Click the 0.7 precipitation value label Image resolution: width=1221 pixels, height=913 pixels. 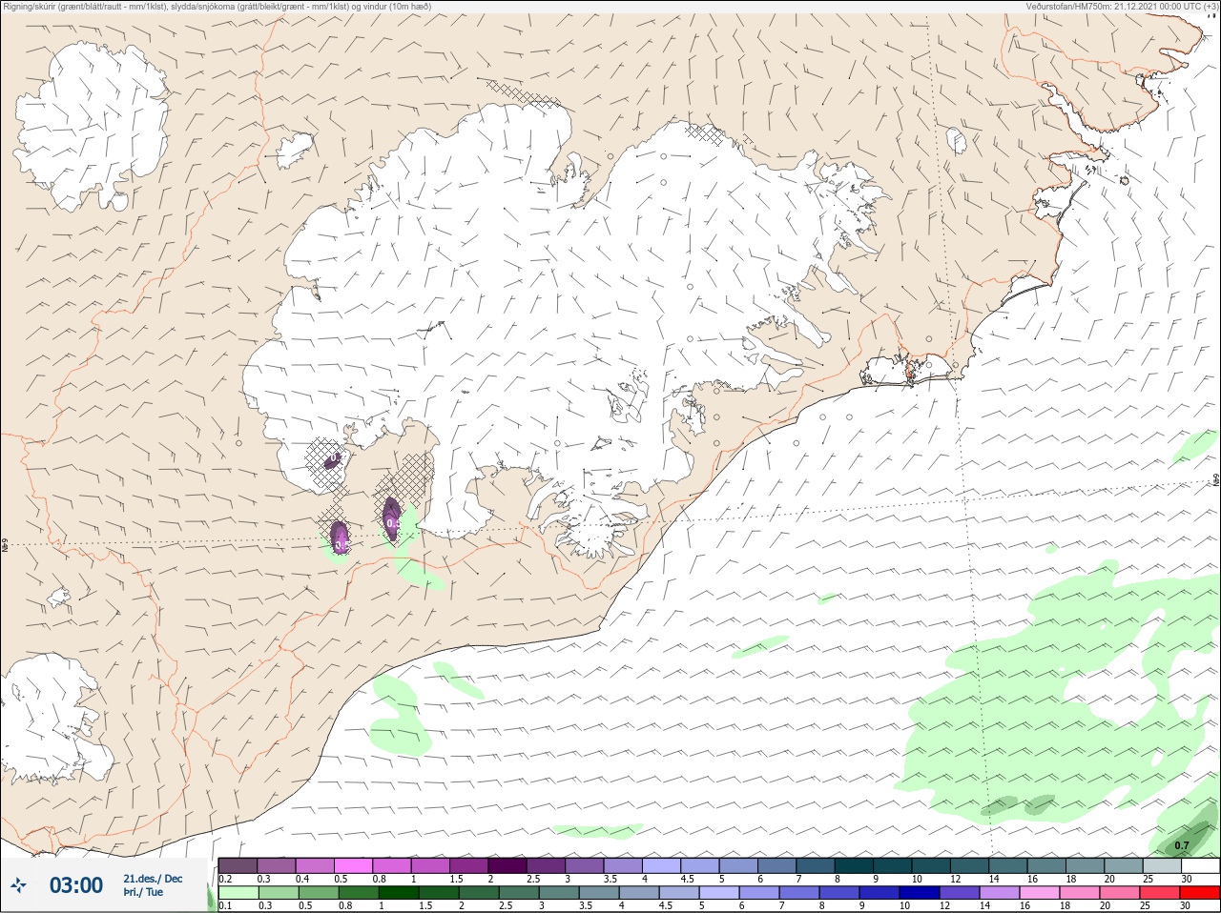coord(1182,845)
